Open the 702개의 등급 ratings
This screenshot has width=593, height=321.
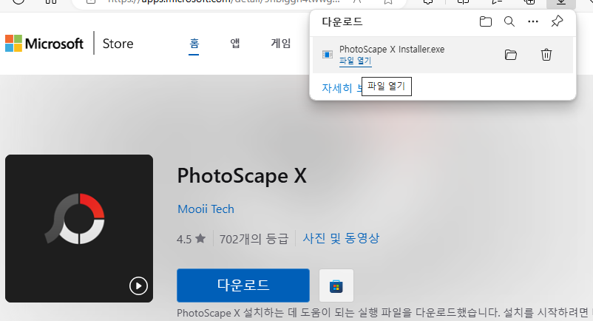tap(254, 239)
